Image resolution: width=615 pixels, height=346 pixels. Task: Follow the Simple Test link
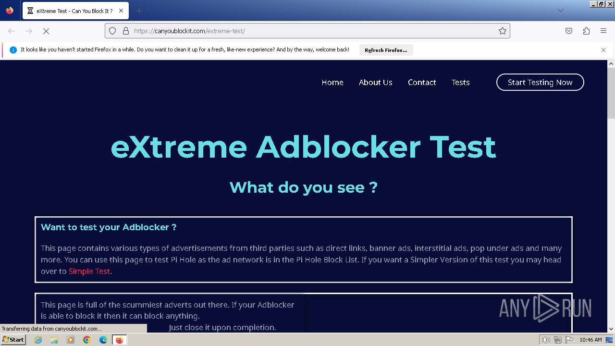(89, 271)
